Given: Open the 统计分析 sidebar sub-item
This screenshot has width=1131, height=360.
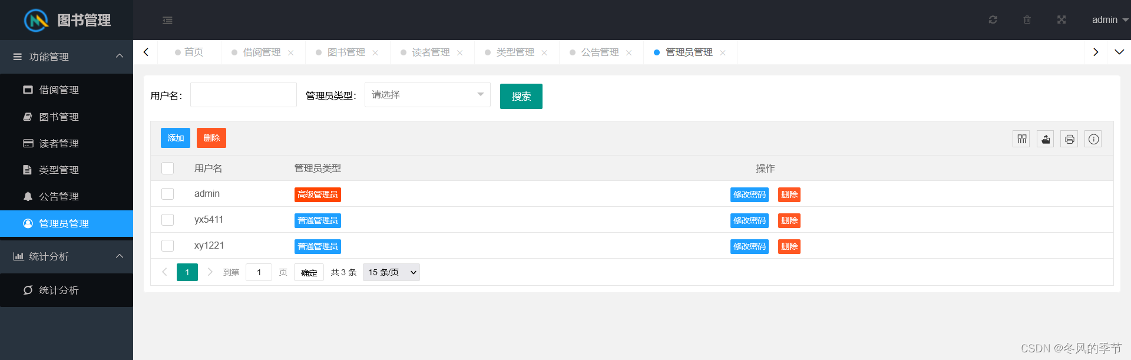Looking at the screenshot, I should (x=67, y=290).
